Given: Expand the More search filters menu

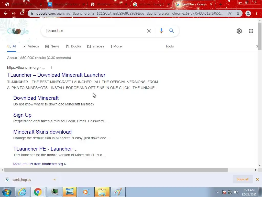Looking at the screenshot, I should tap(116, 46).
